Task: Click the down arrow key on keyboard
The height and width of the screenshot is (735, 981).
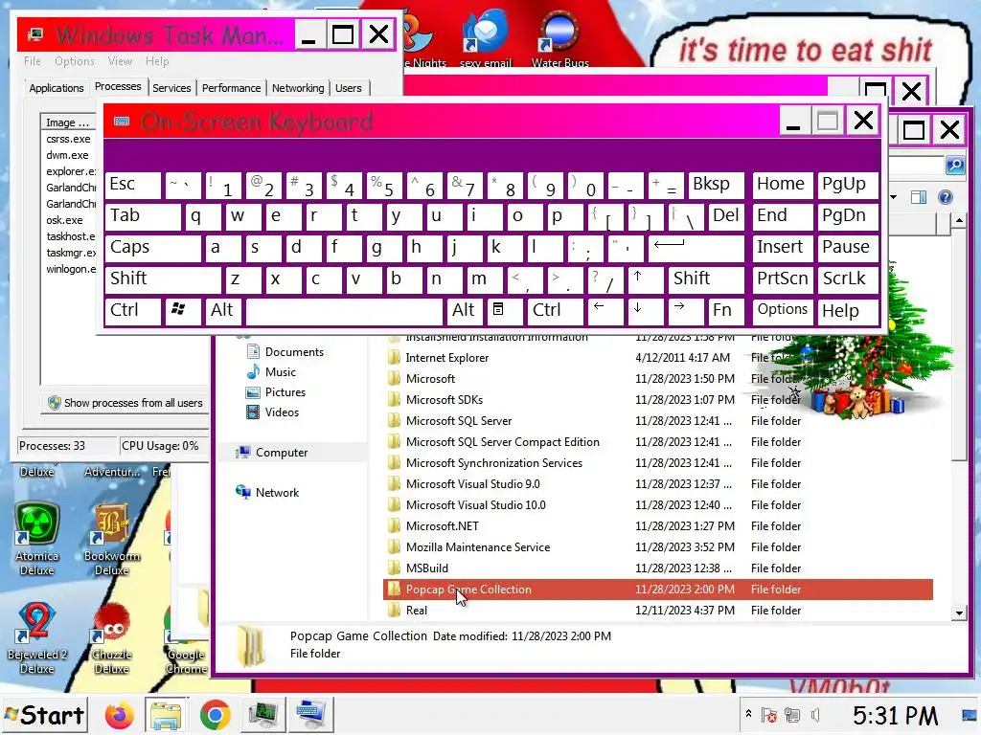Action: click(x=645, y=311)
